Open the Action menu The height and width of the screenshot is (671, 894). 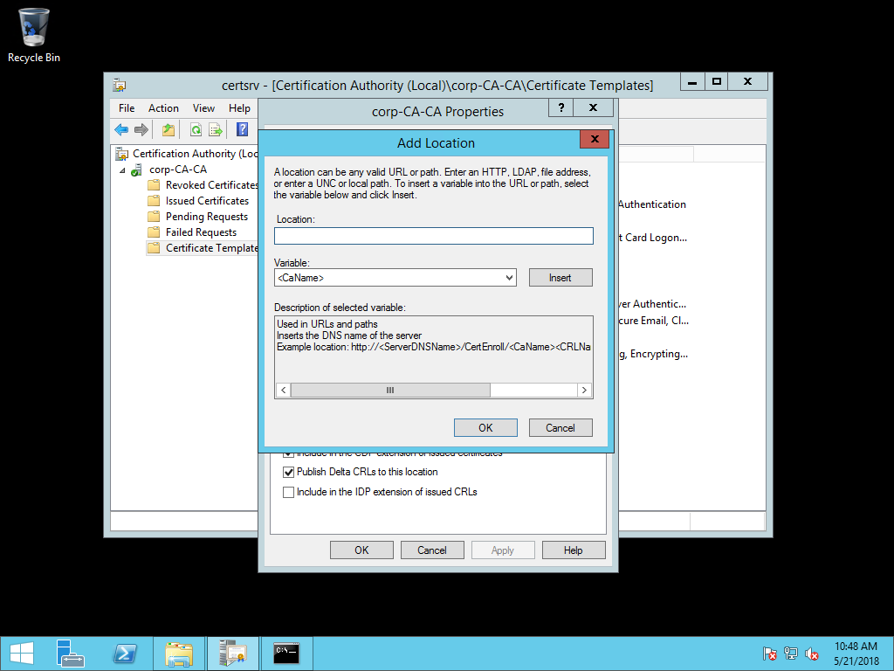tap(163, 107)
